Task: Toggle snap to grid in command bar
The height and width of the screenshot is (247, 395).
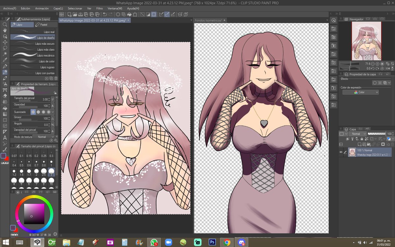Action: (x=173, y=14)
